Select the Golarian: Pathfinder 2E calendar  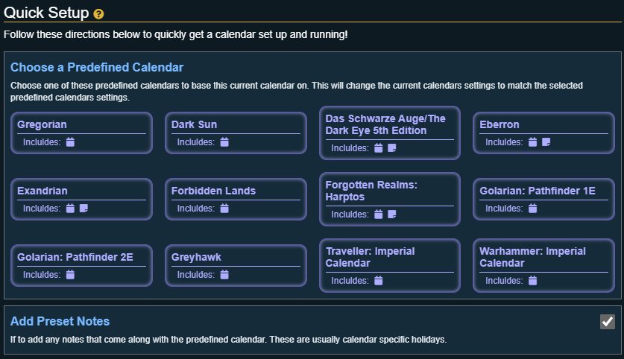(x=75, y=257)
